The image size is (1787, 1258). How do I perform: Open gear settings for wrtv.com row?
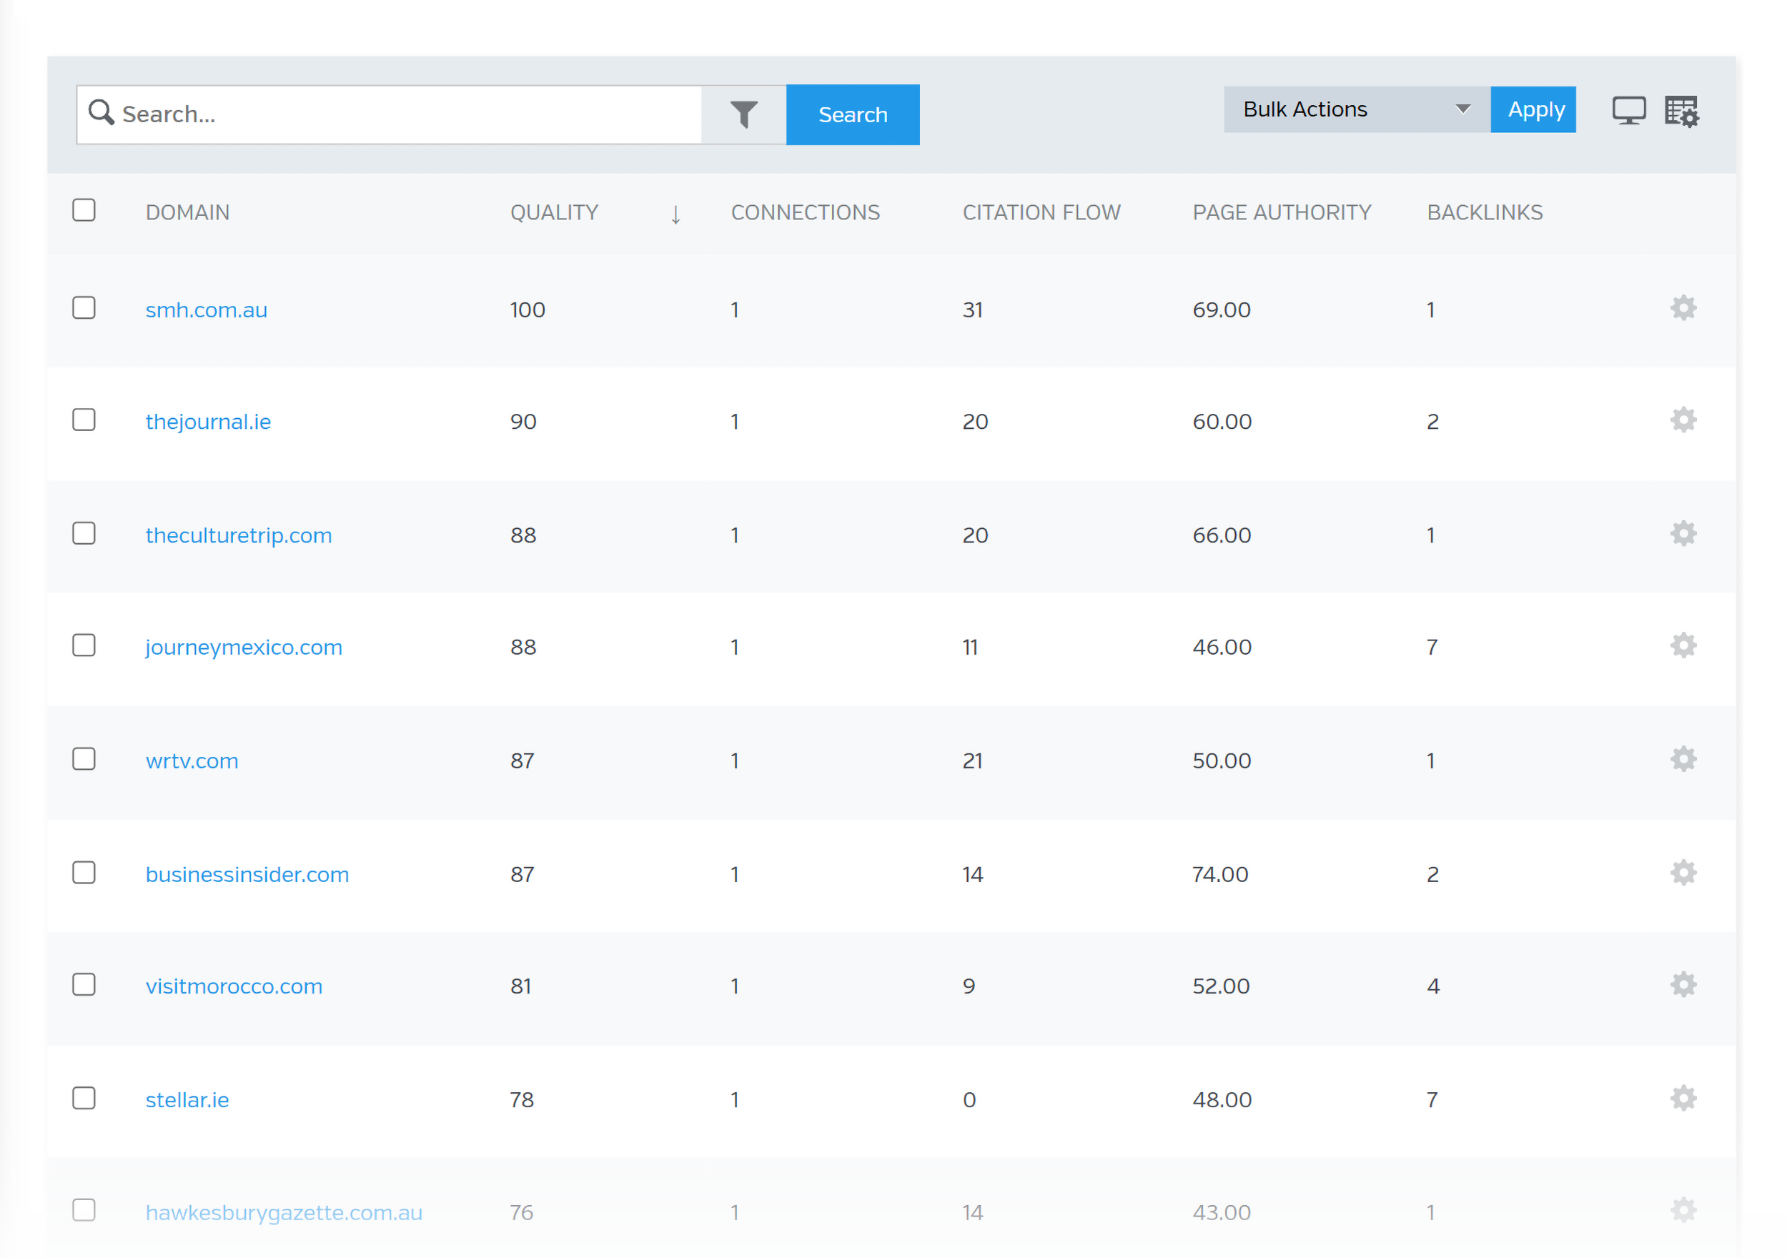tap(1683, 760)
